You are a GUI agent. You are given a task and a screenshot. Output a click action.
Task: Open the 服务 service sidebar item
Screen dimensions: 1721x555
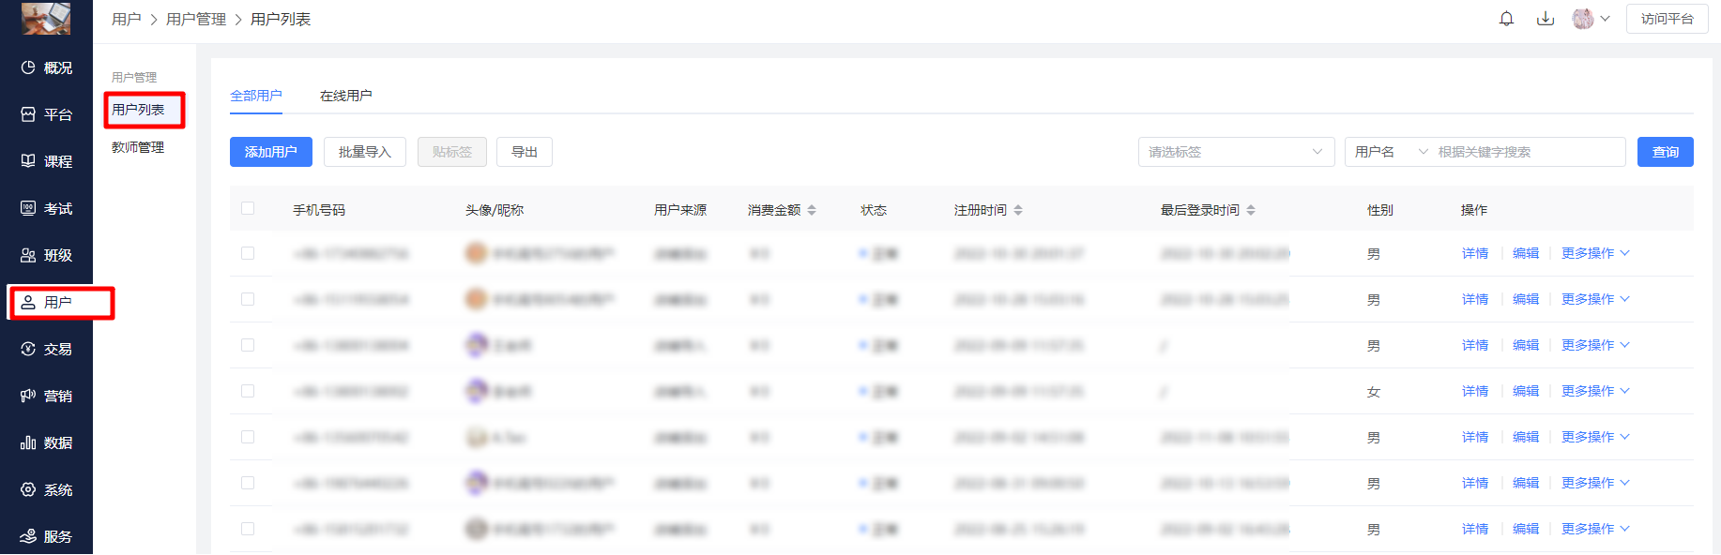[46, 536]
